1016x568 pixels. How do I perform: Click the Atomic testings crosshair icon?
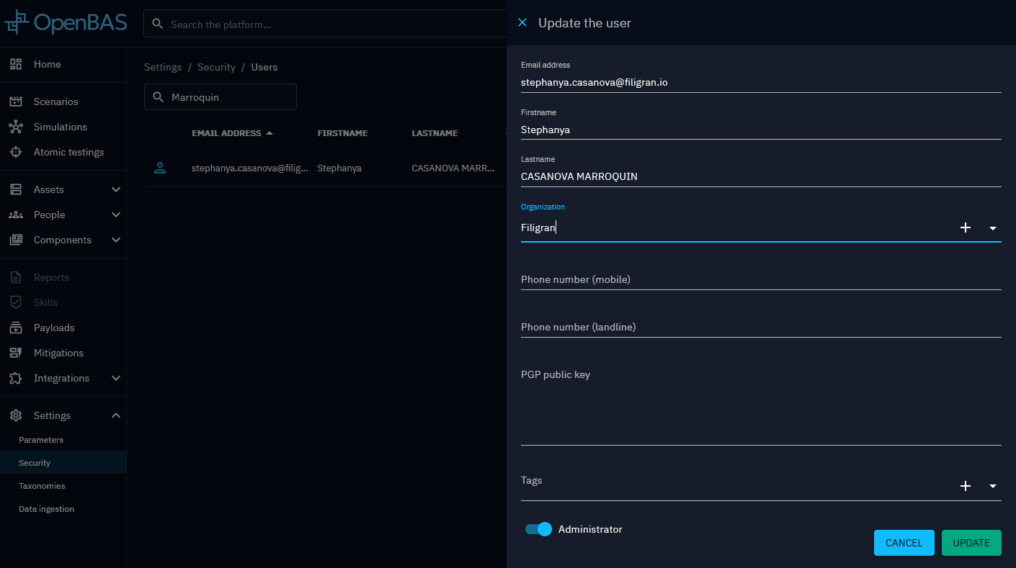(x=16, y=152)
